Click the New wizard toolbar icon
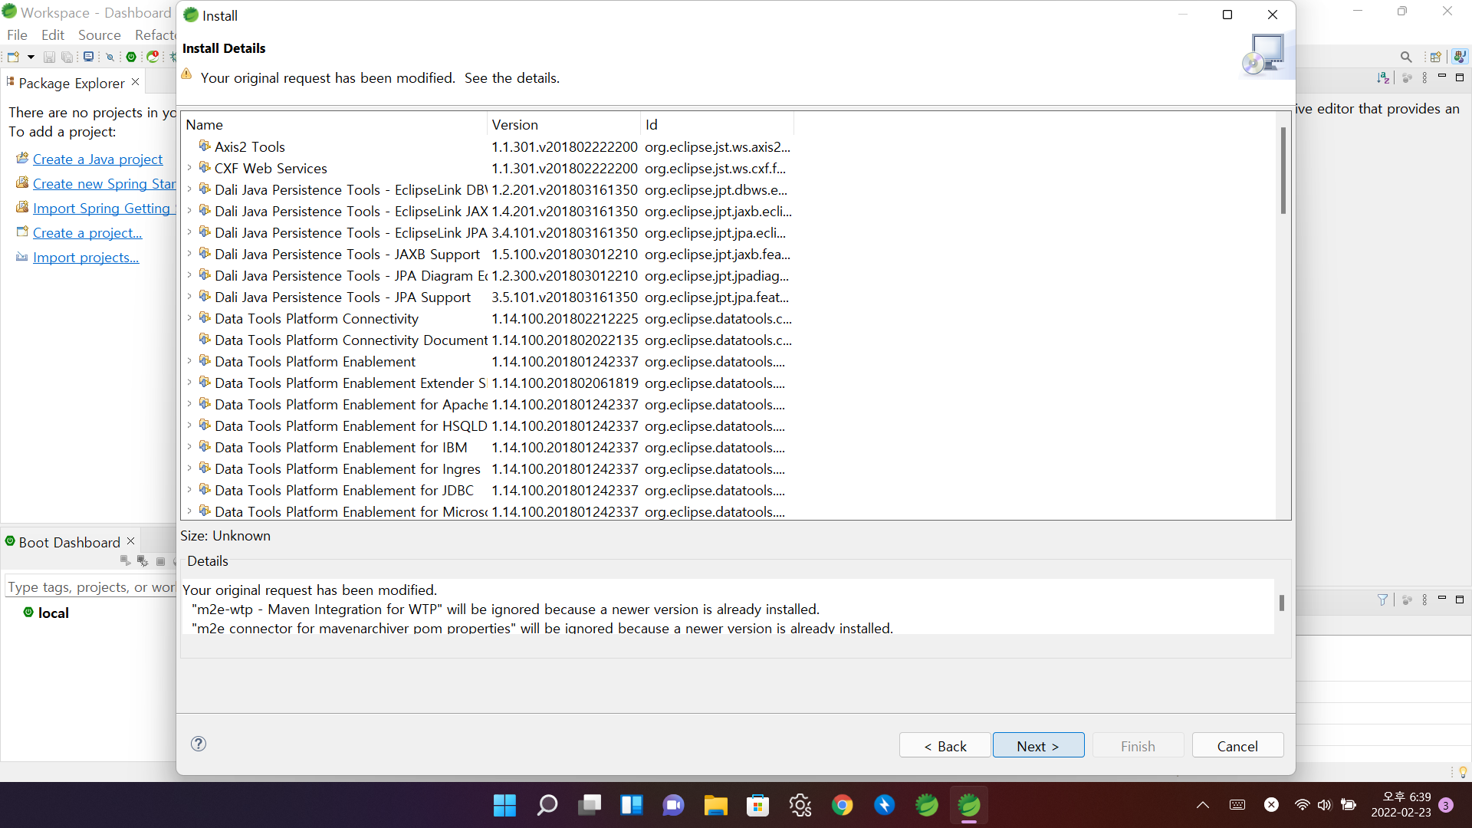 coord(13,57)
